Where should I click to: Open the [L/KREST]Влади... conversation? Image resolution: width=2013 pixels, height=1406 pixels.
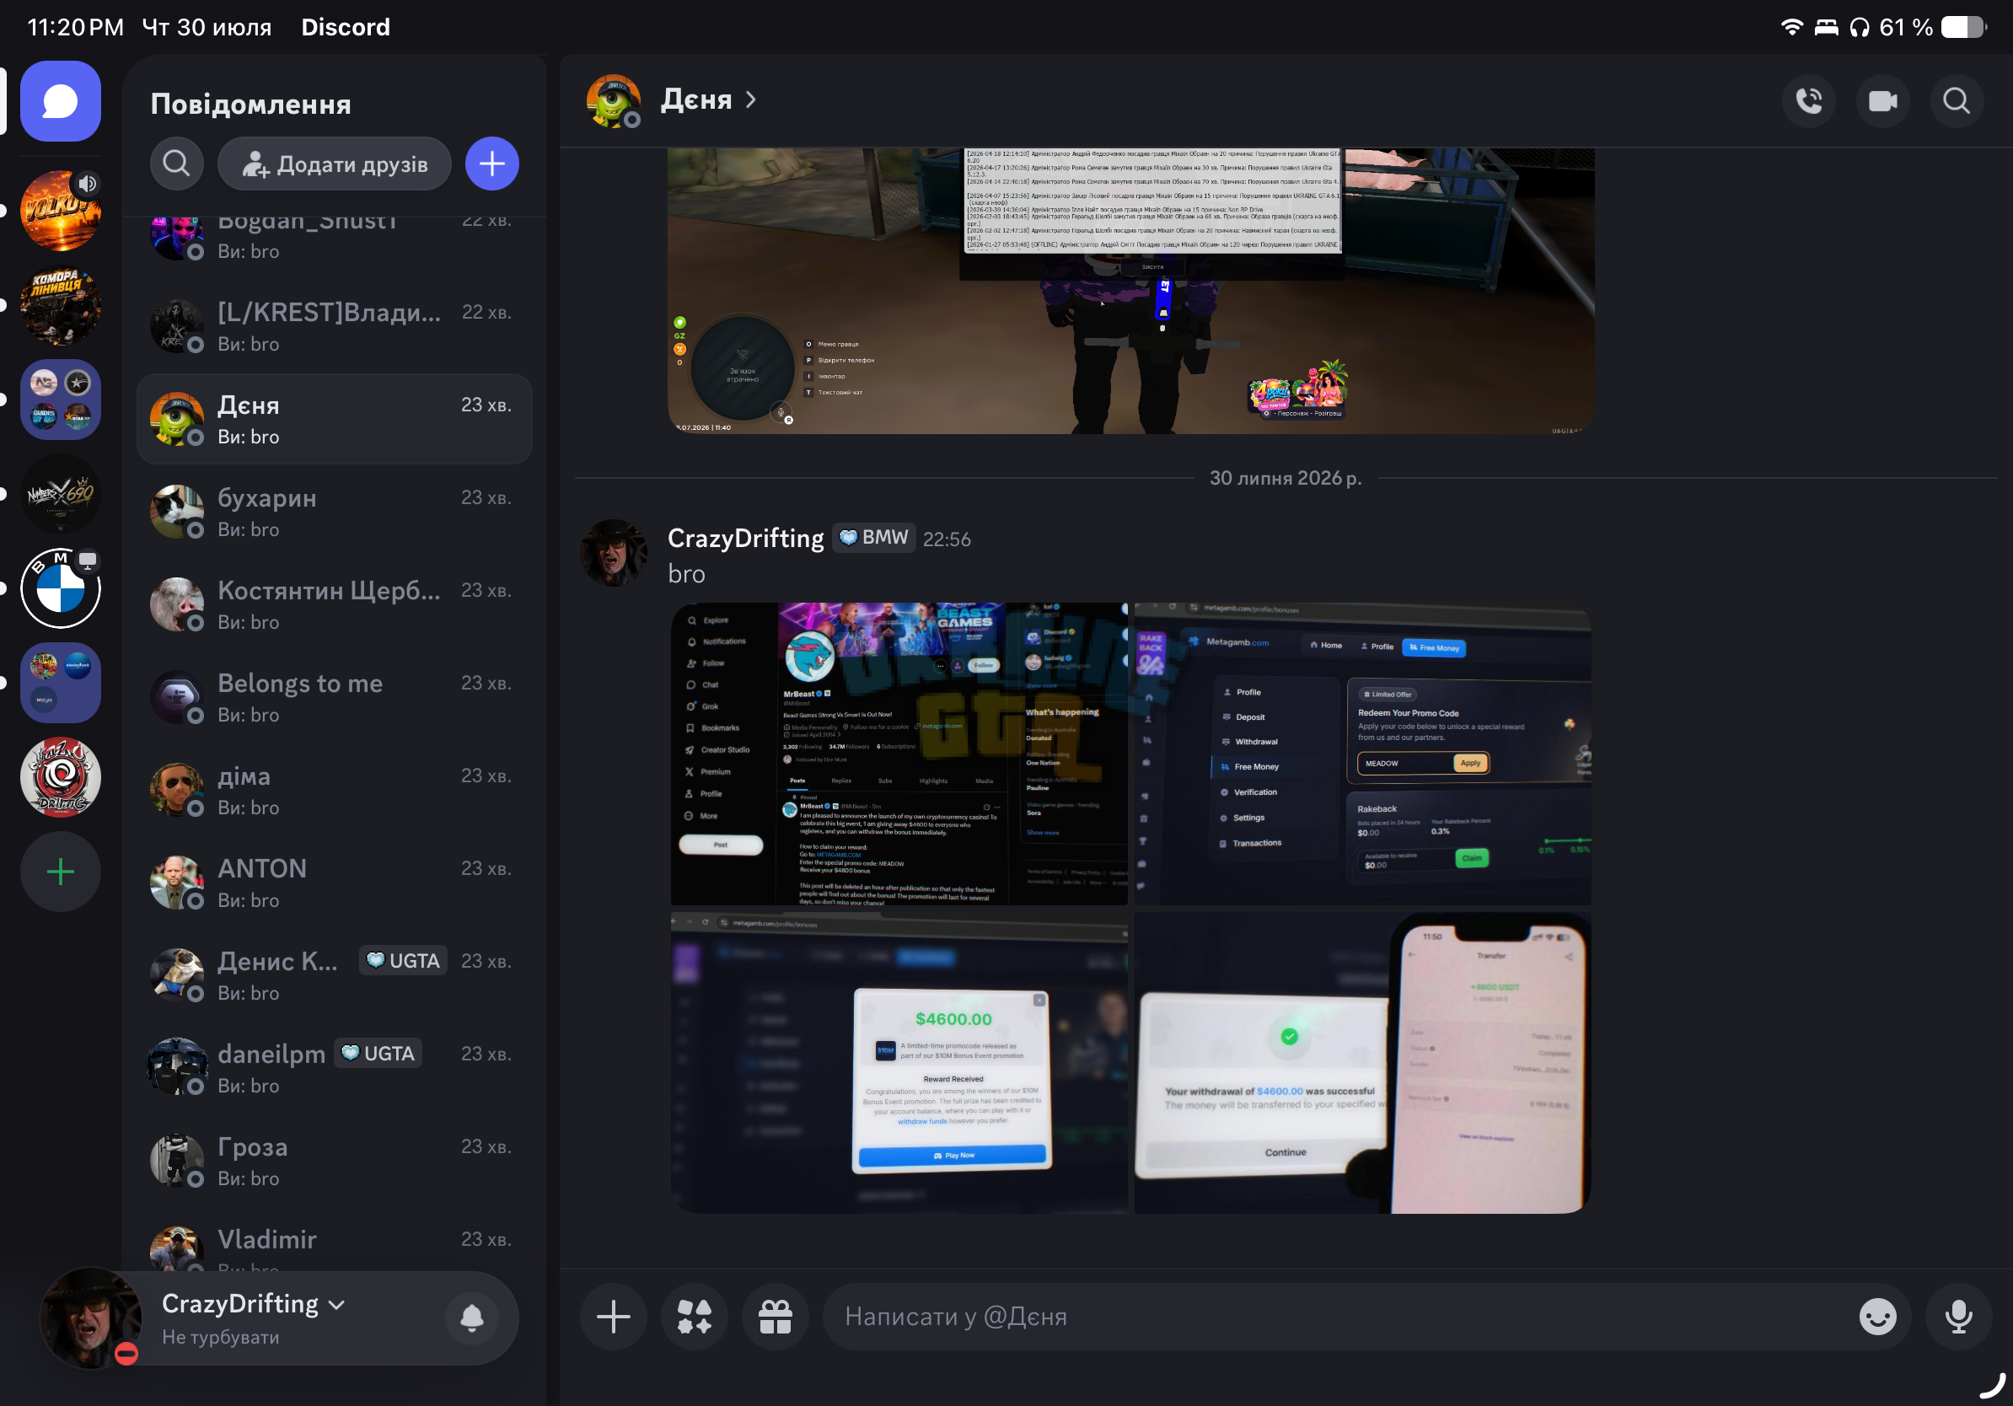click(x=335, y=326)
